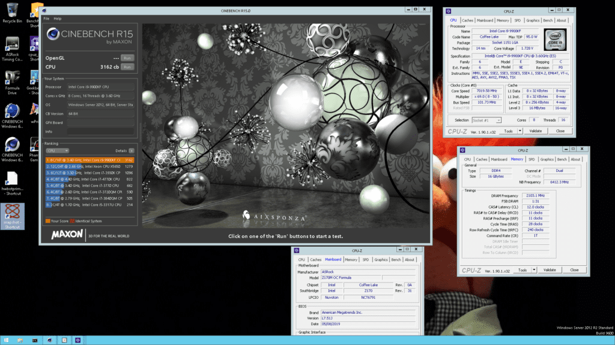Toggle Identical System legend swatch
The image size is (615, 345).
72,221
